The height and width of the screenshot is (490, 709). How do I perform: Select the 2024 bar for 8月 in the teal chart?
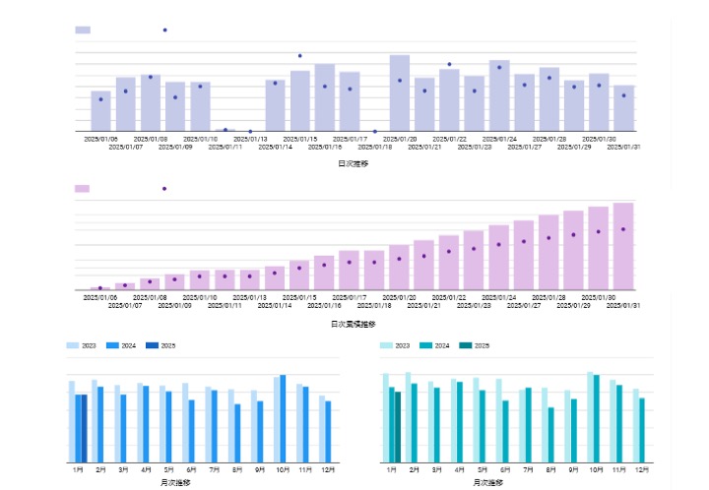[x=551, y=434]
